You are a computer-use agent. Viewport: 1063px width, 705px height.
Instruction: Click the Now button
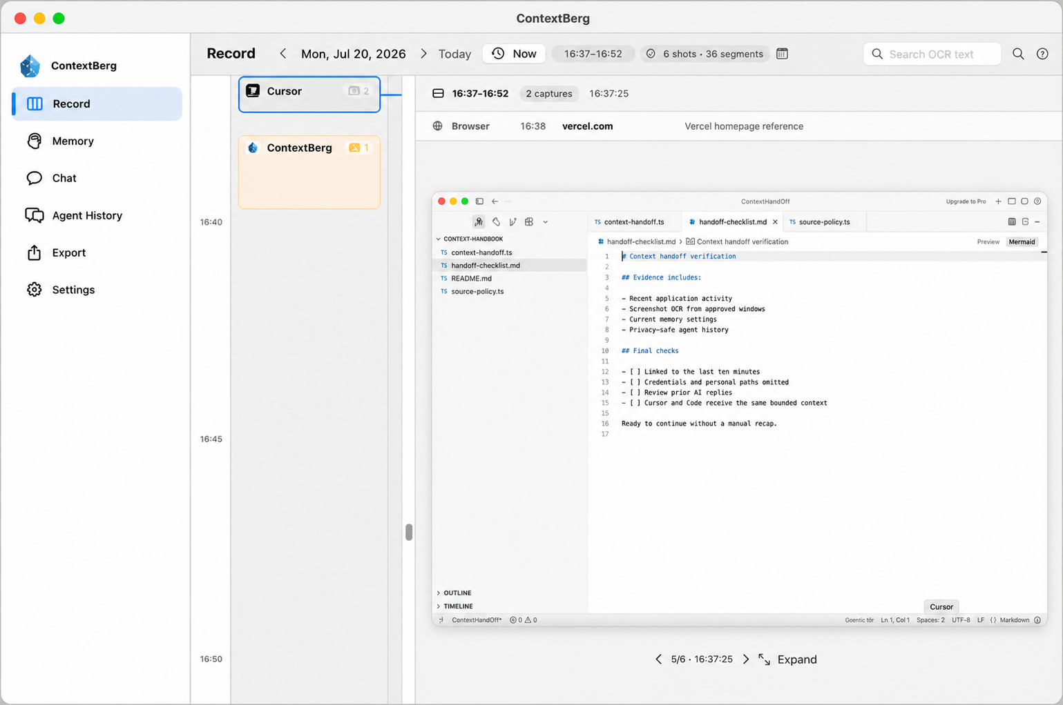514,54
